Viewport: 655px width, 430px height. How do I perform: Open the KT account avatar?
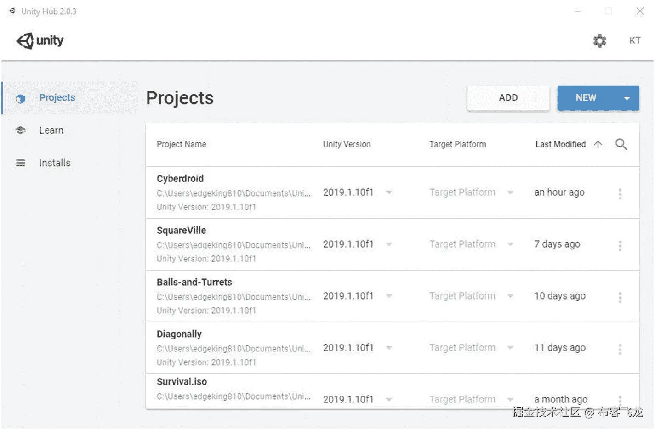click(635, 40)
